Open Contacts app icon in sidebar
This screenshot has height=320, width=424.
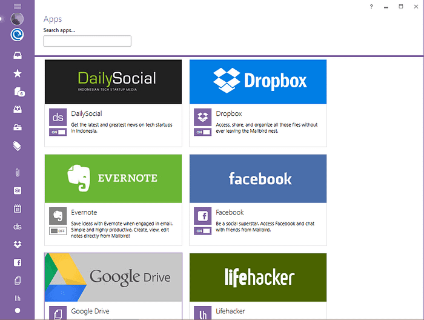pos(18,190)
